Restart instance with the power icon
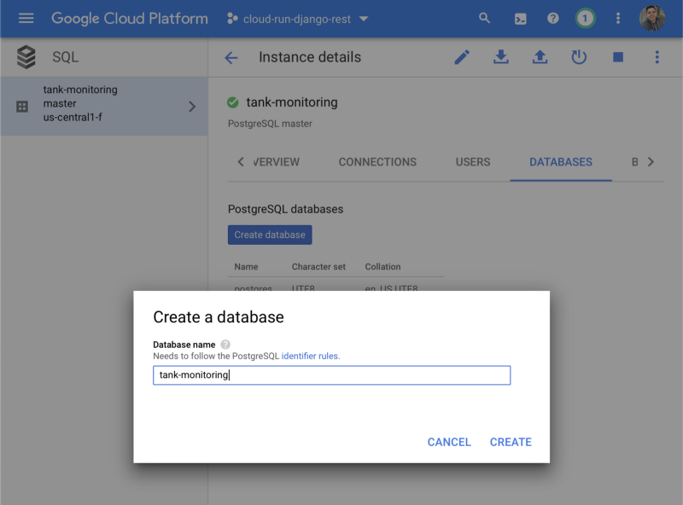The image size is (683, 505). 579,57
